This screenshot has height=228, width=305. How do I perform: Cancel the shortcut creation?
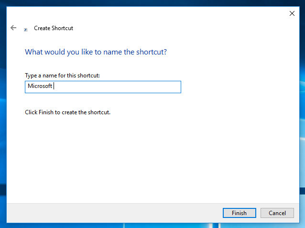277,213
